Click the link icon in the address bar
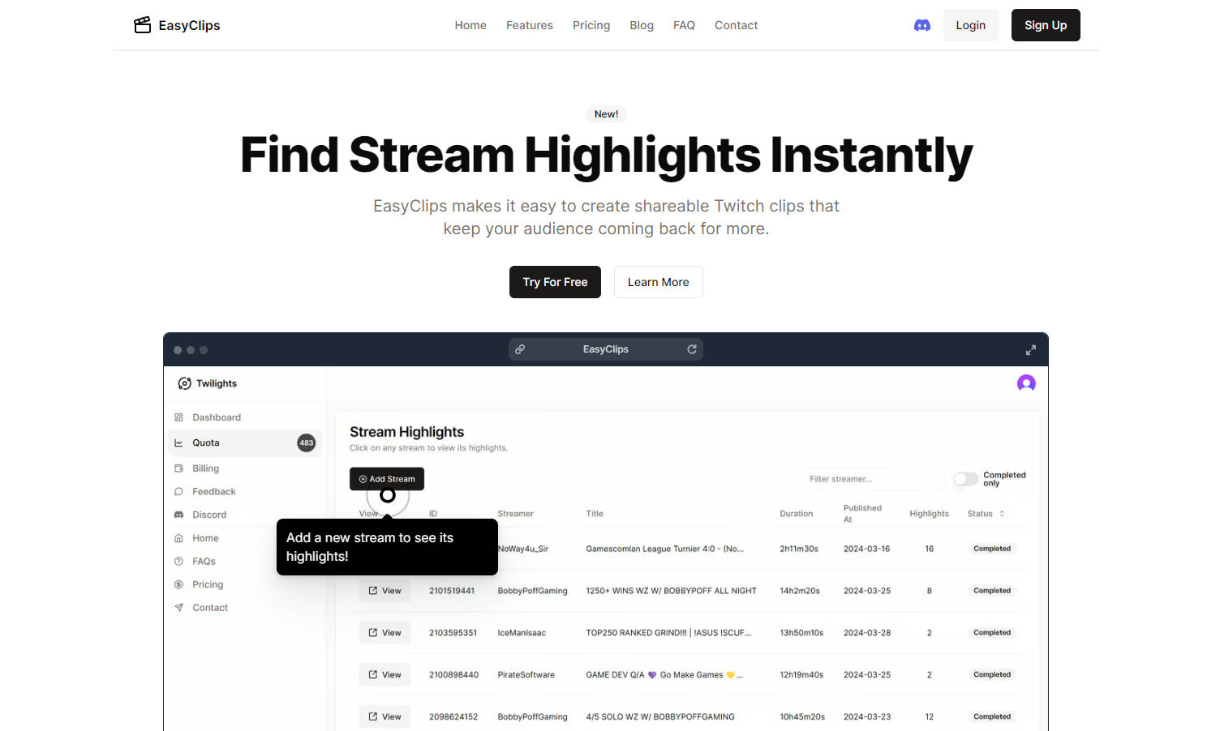Viewport: 1220px width, 731px height. tap(520, 349)
